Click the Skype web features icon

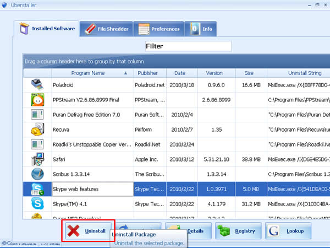37,189
